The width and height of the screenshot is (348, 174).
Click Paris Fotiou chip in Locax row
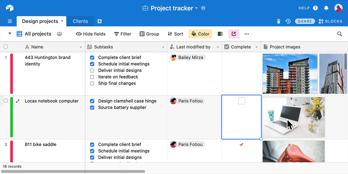[187, 101]
